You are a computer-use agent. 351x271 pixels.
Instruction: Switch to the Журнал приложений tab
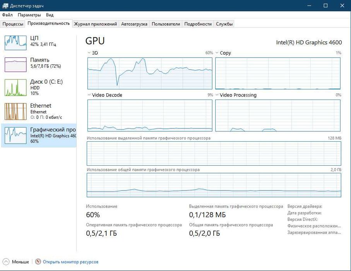pyautogui.click(x=95, y=24)
